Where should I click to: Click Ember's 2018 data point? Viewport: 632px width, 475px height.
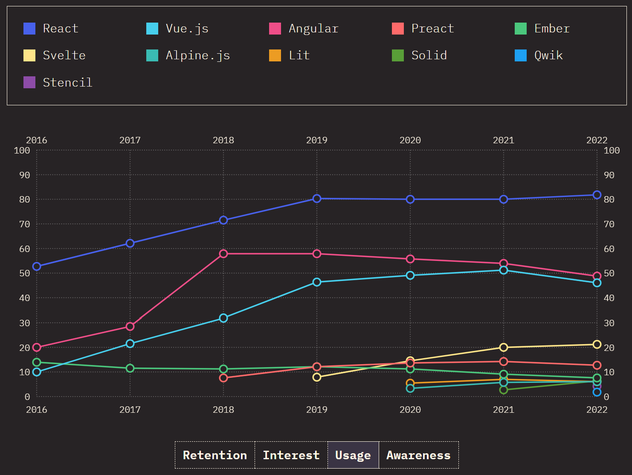[223, 369]
